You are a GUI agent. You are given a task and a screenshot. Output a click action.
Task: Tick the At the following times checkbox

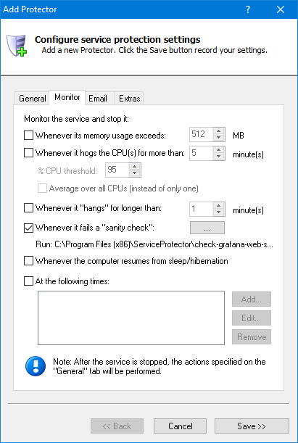tap(28, 281)
